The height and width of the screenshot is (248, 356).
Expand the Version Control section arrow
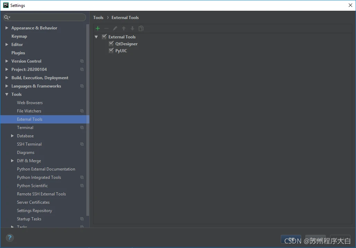[x=7, y=61]
